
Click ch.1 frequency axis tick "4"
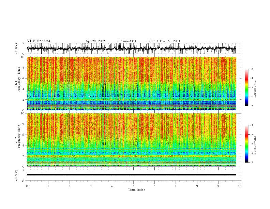coord(24,89)
